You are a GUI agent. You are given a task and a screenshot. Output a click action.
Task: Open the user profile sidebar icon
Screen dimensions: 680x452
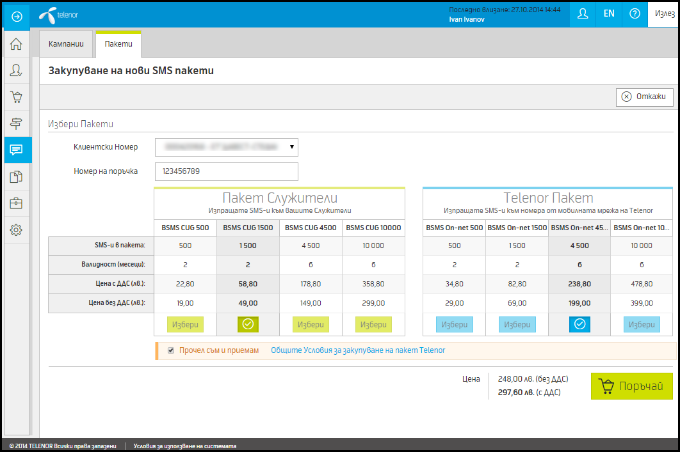[17, 70]
